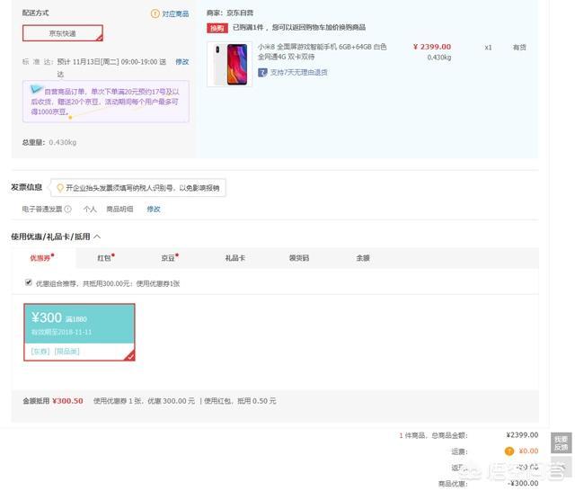The height and width of the screenshot is (491, 575).
Task: Click the 有货 stock status
Action: pos(519,48)
